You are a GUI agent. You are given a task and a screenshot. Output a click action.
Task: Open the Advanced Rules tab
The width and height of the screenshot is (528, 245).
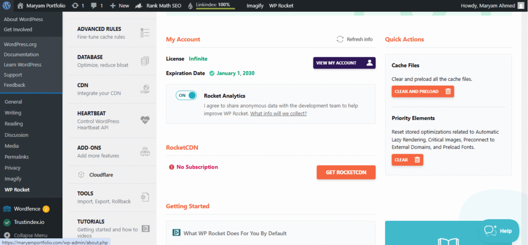[x=113, y=33]
